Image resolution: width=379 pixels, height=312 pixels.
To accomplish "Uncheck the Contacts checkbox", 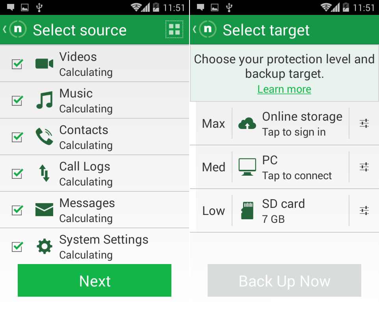I will (x=17, y=137).
